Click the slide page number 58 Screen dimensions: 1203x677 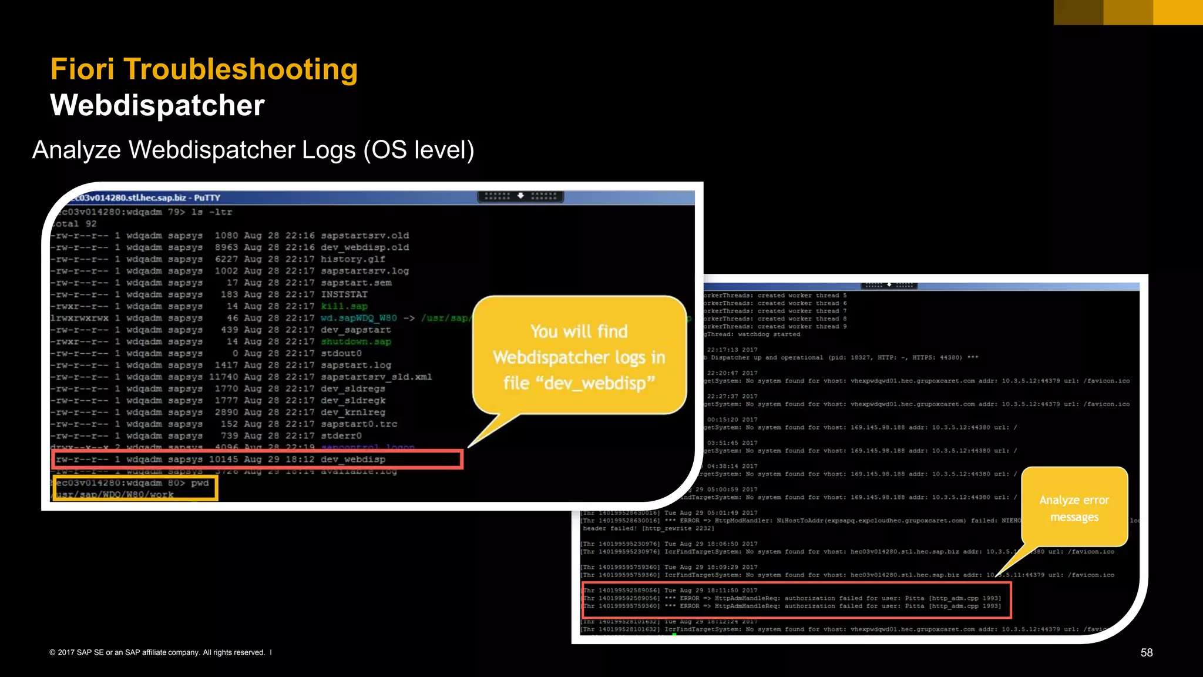click(1147, 652)
